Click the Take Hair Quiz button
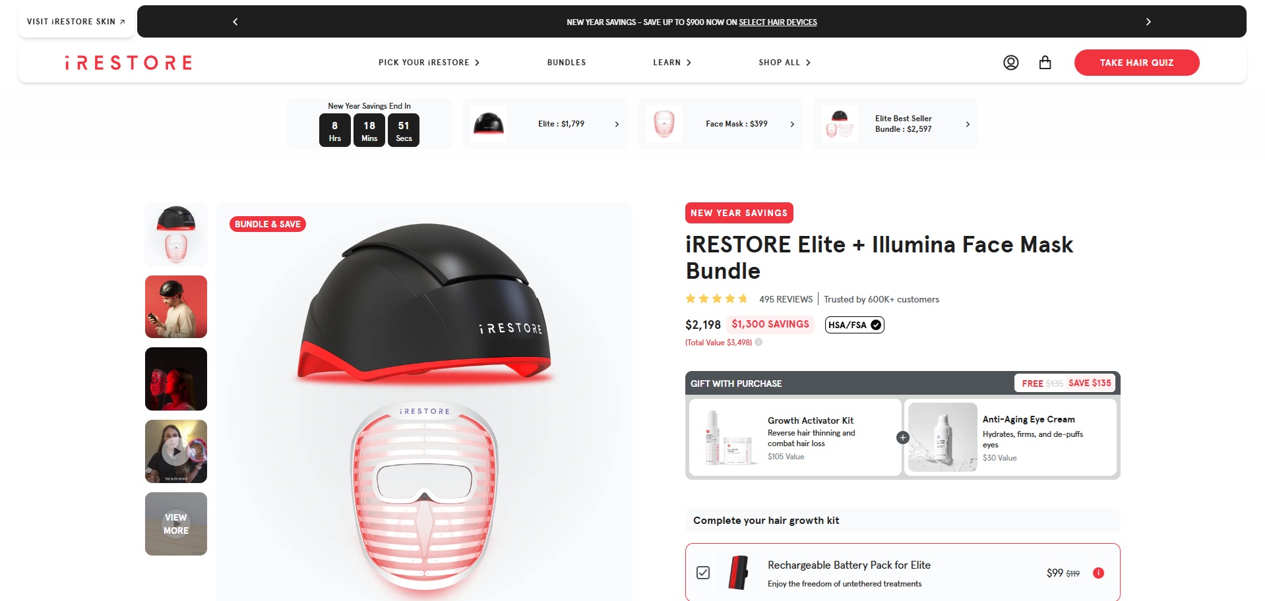This screenshot has height=601, width=1265. point(1136,63)
